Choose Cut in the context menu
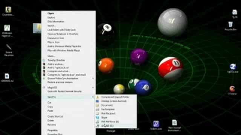 coord(49,102)
